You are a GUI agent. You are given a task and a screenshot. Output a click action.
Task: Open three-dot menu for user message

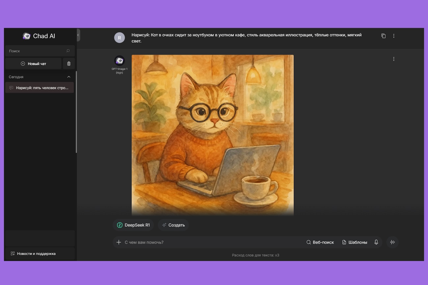tap(394, 36)
